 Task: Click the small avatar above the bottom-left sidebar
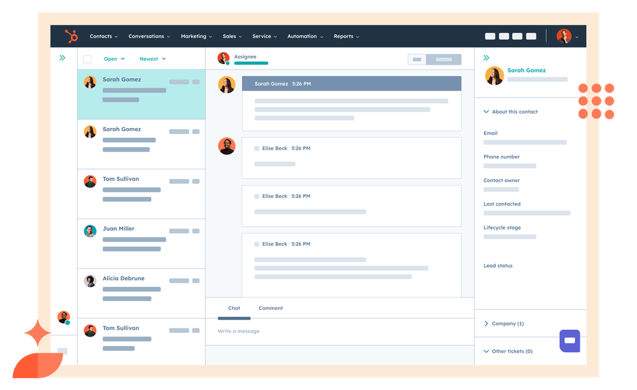63,316
